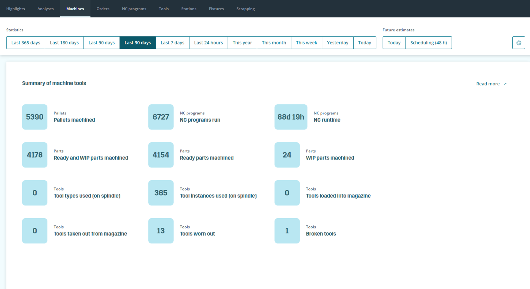Click the Broken tools count tile
Viewport: 530px width, 289px height.
click(287, 231)
